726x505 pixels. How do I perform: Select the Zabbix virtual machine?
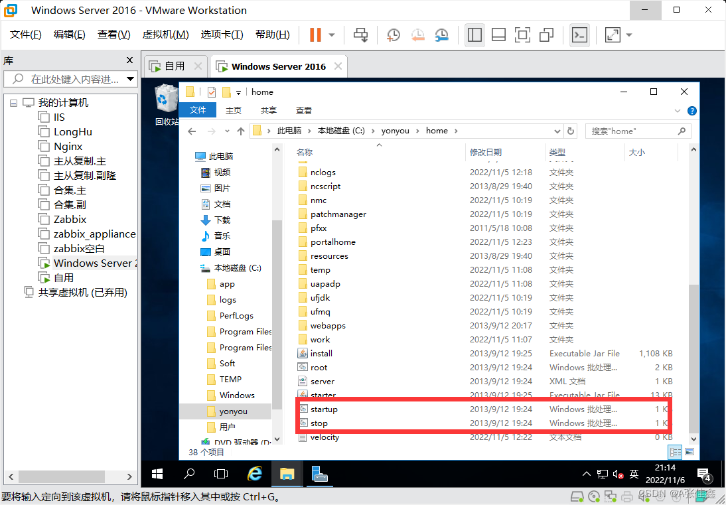70,220
